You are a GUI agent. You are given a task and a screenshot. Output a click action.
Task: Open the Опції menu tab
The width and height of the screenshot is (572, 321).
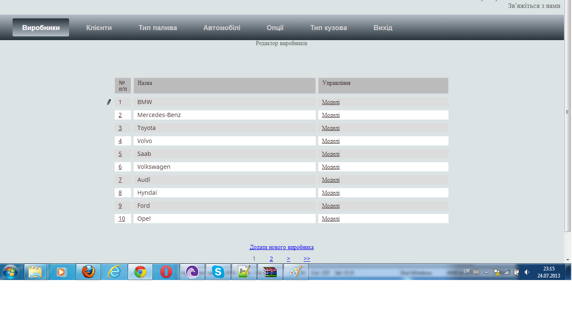275,28
